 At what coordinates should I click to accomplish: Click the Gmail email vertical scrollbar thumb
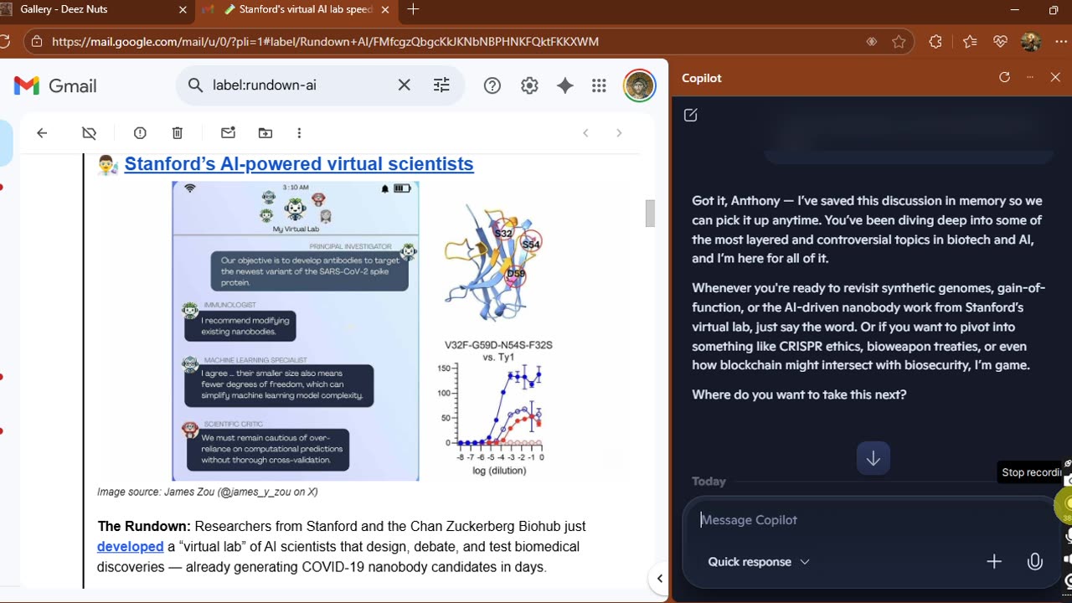tap(650, 213)
